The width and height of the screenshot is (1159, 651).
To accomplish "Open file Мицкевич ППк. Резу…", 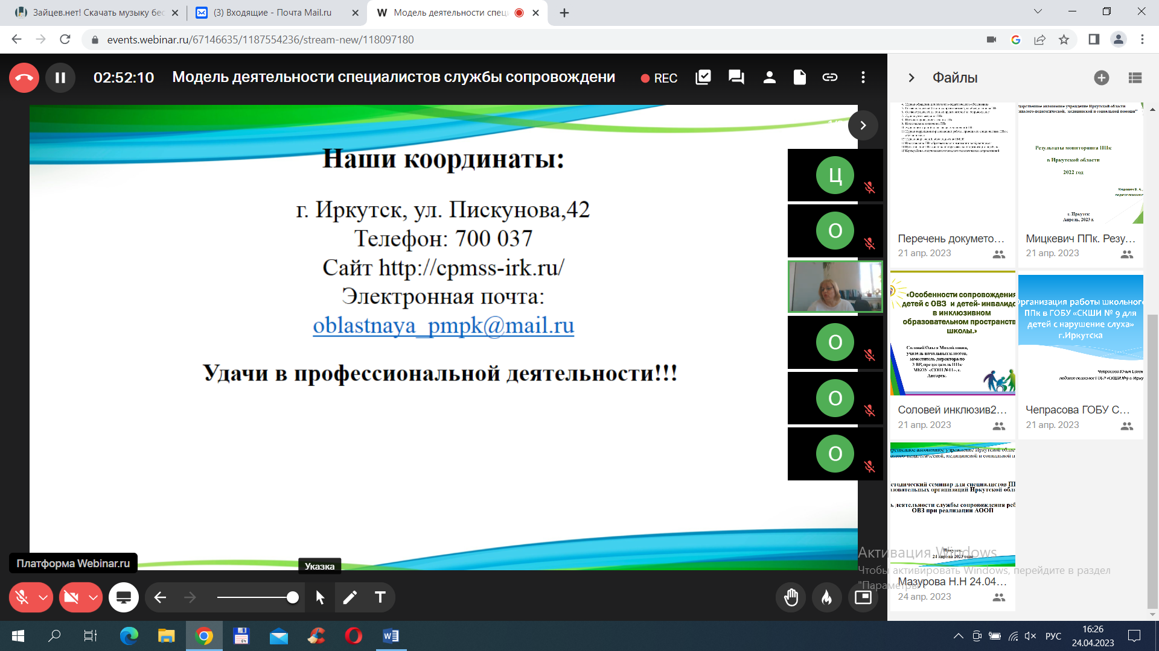I will 1081,185.
